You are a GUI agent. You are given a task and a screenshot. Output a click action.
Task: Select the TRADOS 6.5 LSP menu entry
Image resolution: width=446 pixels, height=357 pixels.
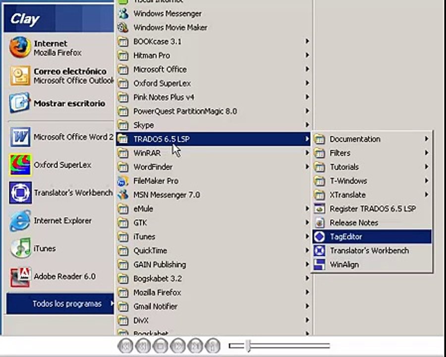(213, 139)
